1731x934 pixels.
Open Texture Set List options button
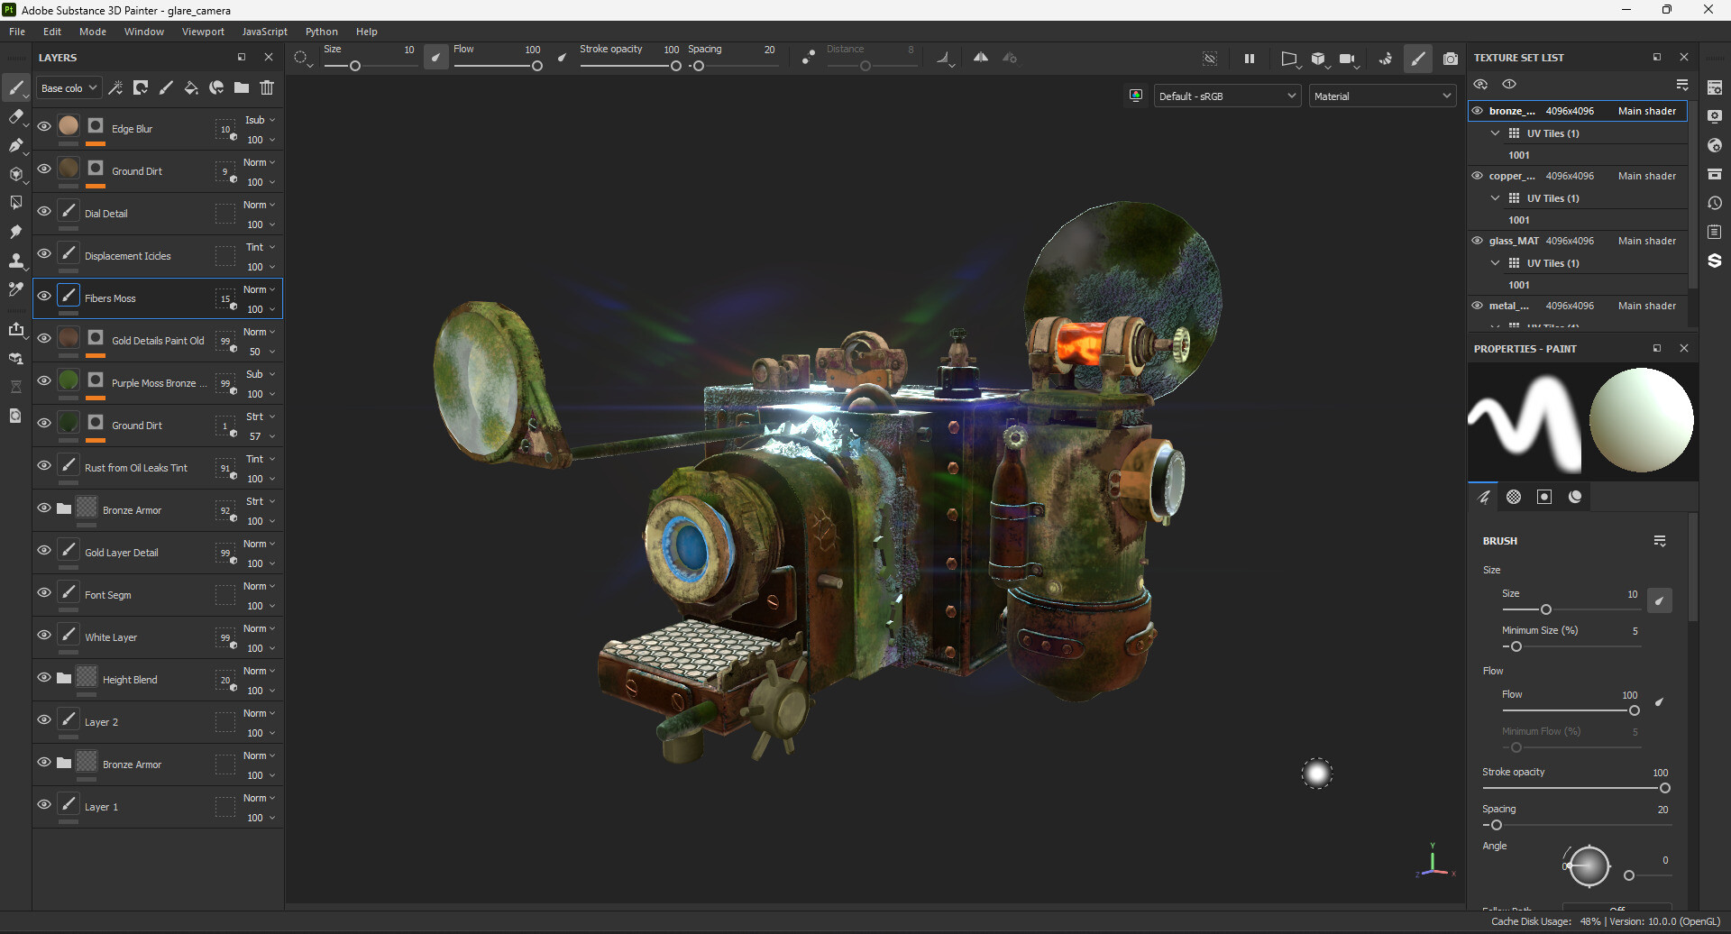(1682, 84)
